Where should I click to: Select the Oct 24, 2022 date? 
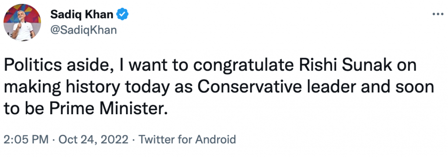pyautogui.click(x=94, y=140)
